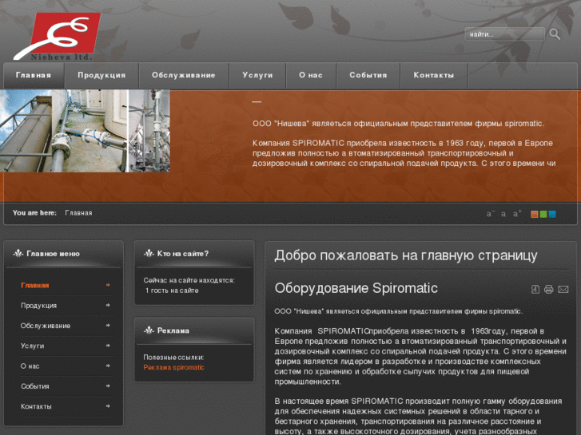Click the 'Кто на сайте?' module heading
The width and height of the screenshot is (581, 435).
point(183,254)
